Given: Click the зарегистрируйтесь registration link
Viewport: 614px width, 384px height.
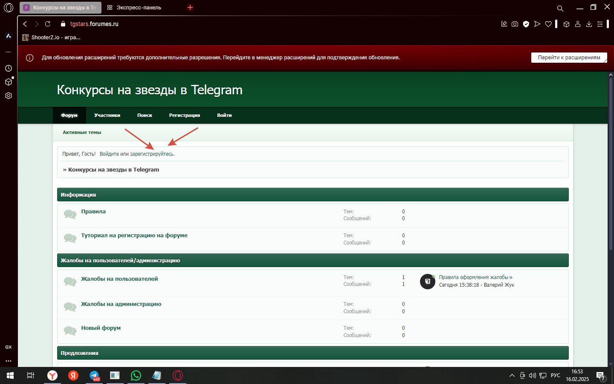Looking at the screenshot, I should 152,154.
